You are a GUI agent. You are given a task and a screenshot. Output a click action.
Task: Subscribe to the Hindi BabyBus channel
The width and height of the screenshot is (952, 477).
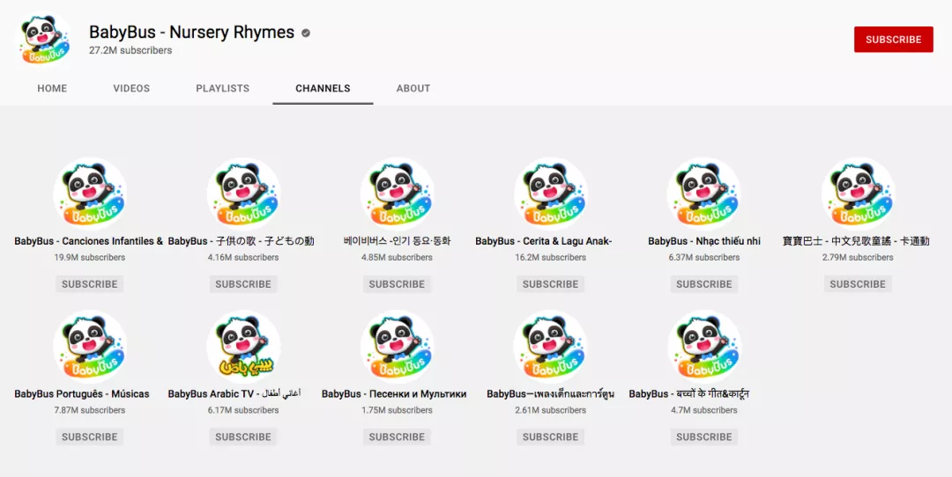pyautogui.click(x=704, y=437)
